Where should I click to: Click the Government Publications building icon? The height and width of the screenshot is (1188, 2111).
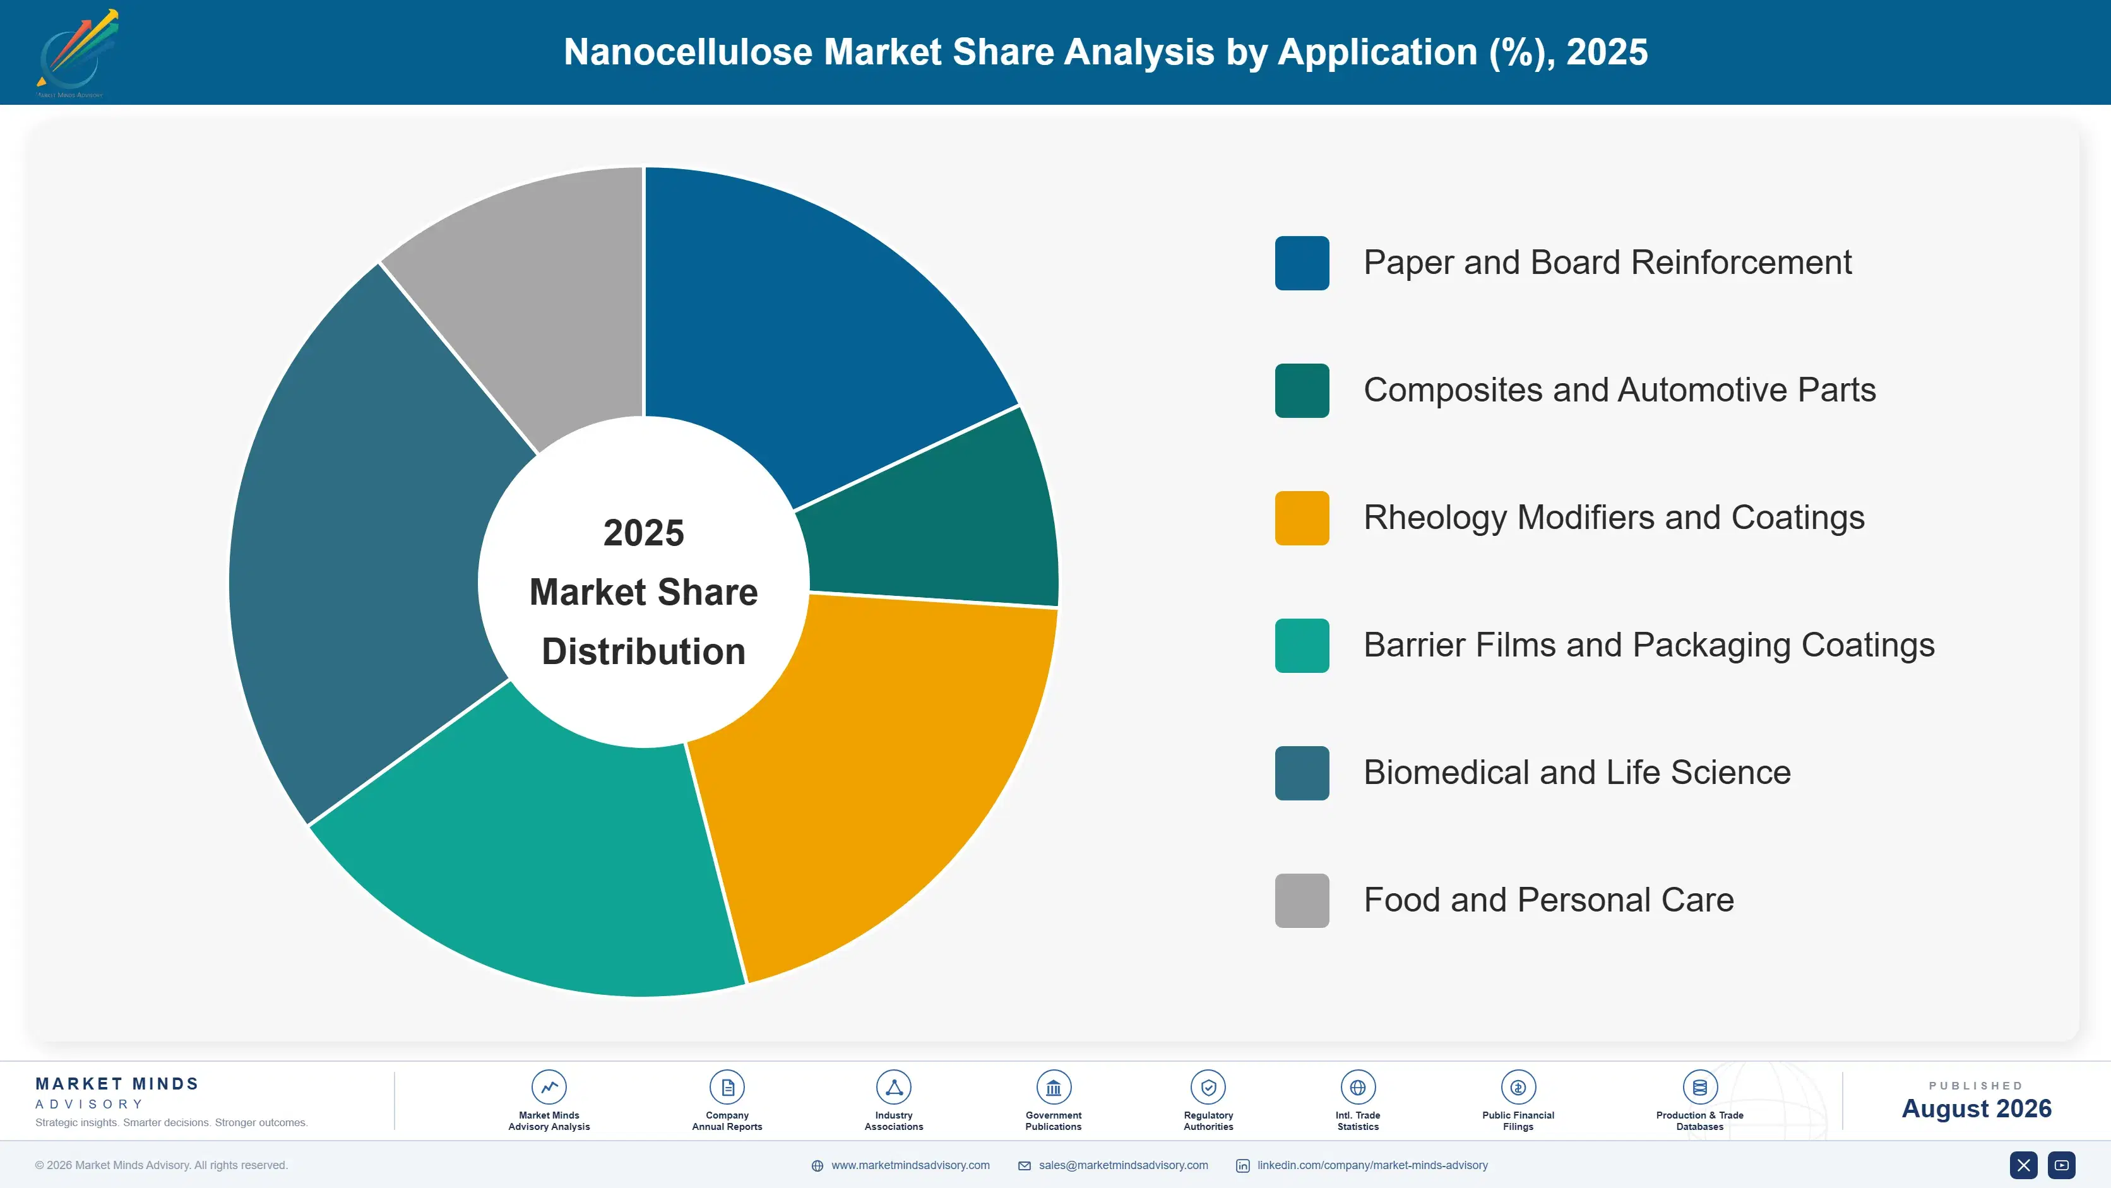[x=1053, y=1087]
